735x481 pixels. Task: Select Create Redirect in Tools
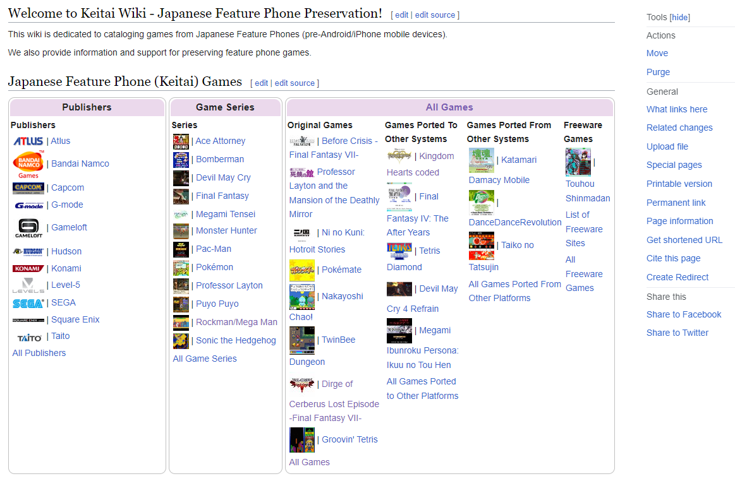[x=677, y=277]
